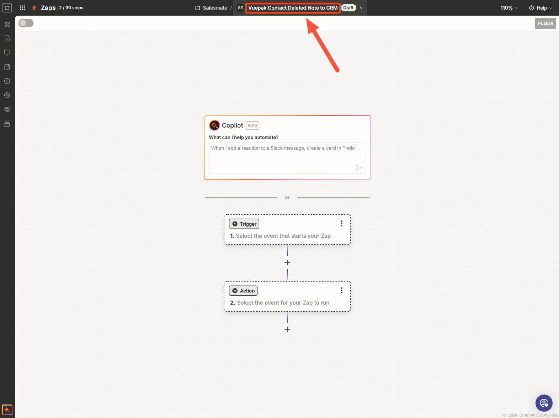
Task: Toggle the Zap on/off switch
Action: point(26,23)
